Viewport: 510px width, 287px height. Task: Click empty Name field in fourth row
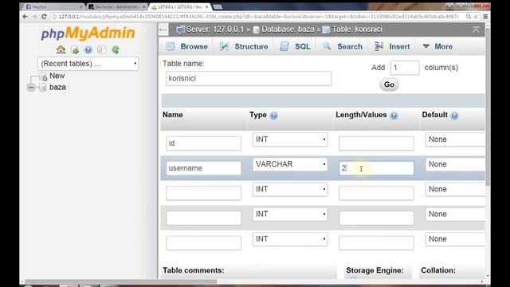204,218
